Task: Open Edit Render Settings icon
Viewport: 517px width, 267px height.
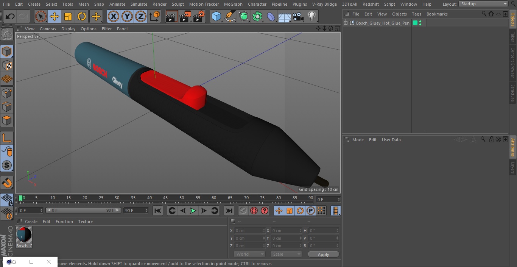Action: point(199,16)
